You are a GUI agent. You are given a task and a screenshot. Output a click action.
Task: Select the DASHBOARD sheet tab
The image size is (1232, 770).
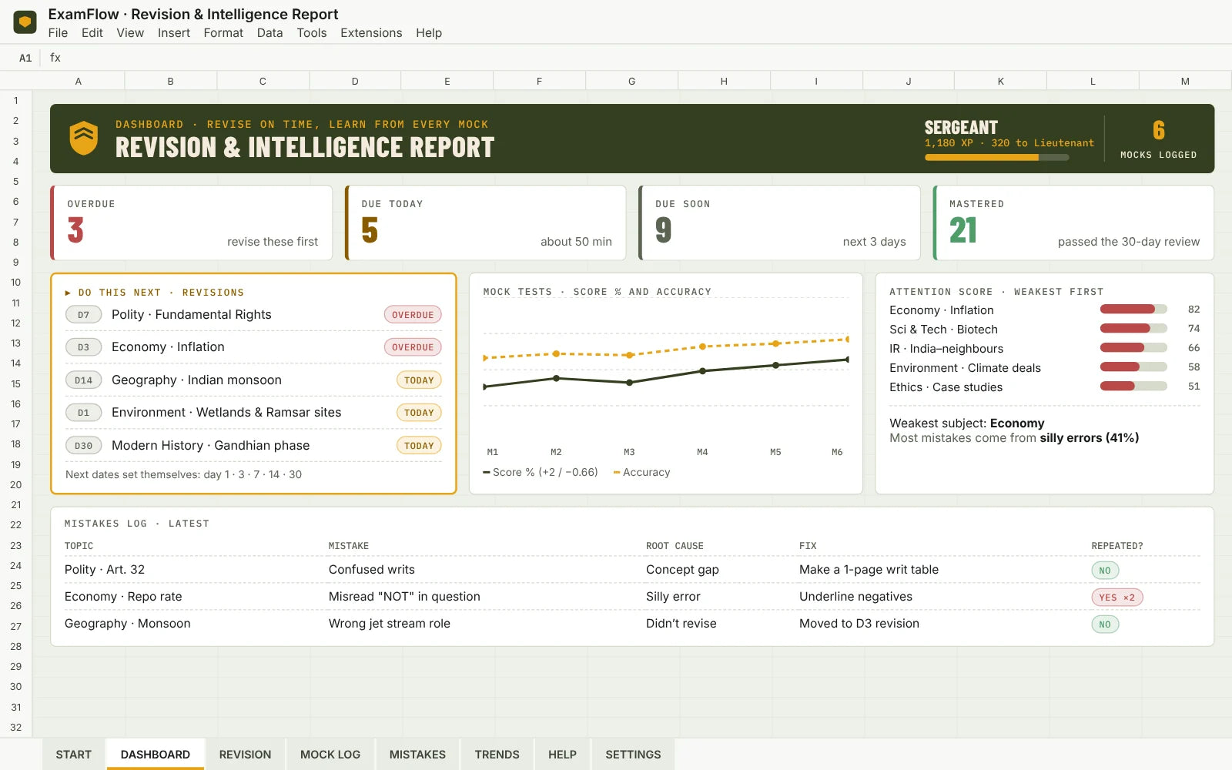pyautogui.click(x=156, y=755)
